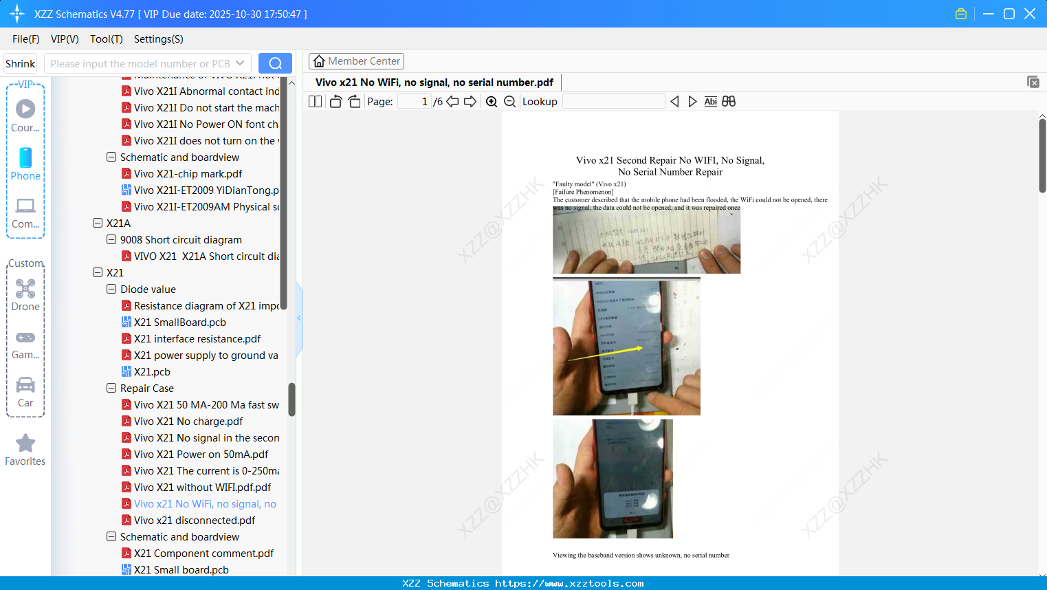The image size is (1047, 590).
Task: Collapse the Diode value folder
Action: coord(111,289)
